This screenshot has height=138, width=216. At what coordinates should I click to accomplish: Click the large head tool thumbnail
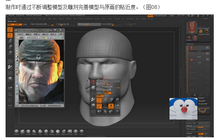(192, 28)
